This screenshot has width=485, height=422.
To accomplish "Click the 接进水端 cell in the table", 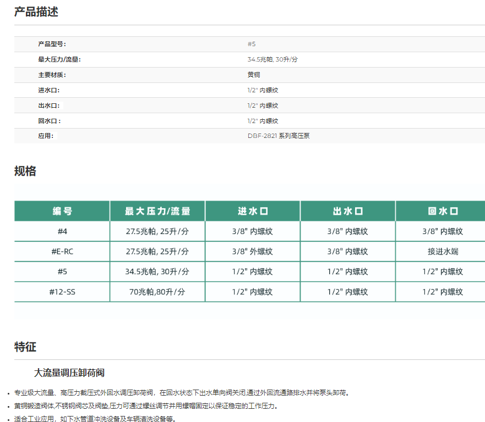I will coord(443,252).
